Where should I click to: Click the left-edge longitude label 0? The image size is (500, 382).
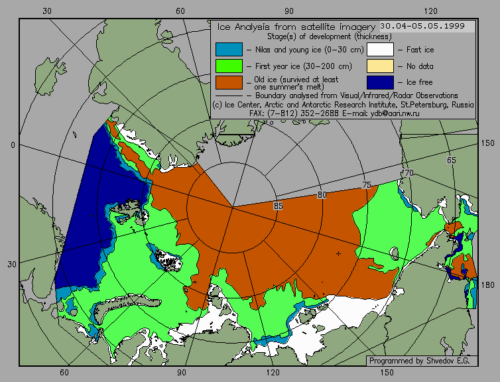(x=13, y=145)
